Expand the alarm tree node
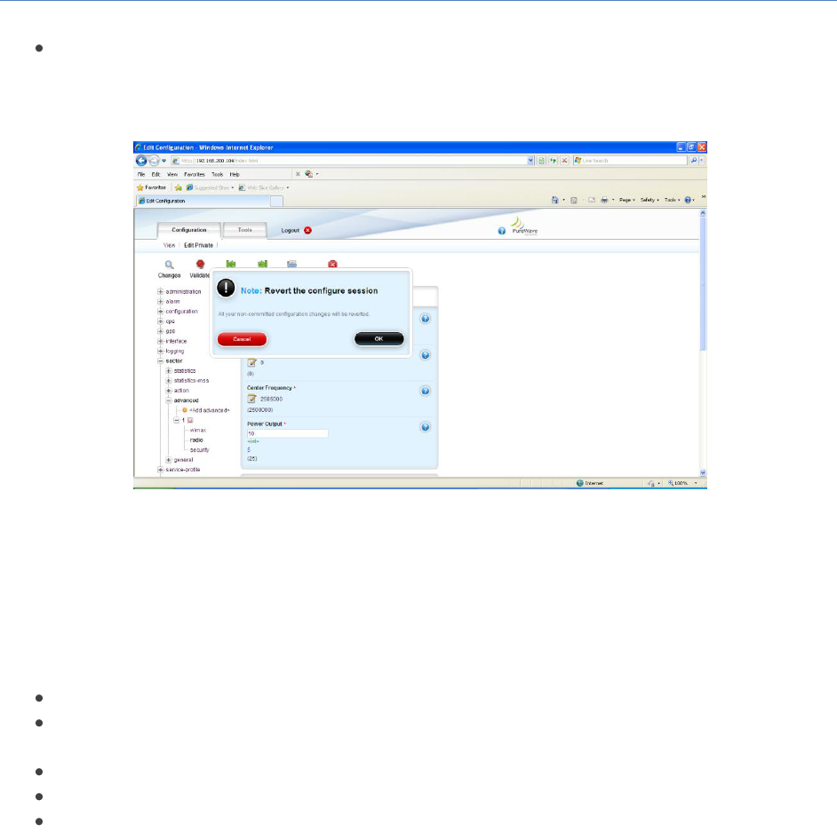The image size is (837, 832). coord(160,301)
